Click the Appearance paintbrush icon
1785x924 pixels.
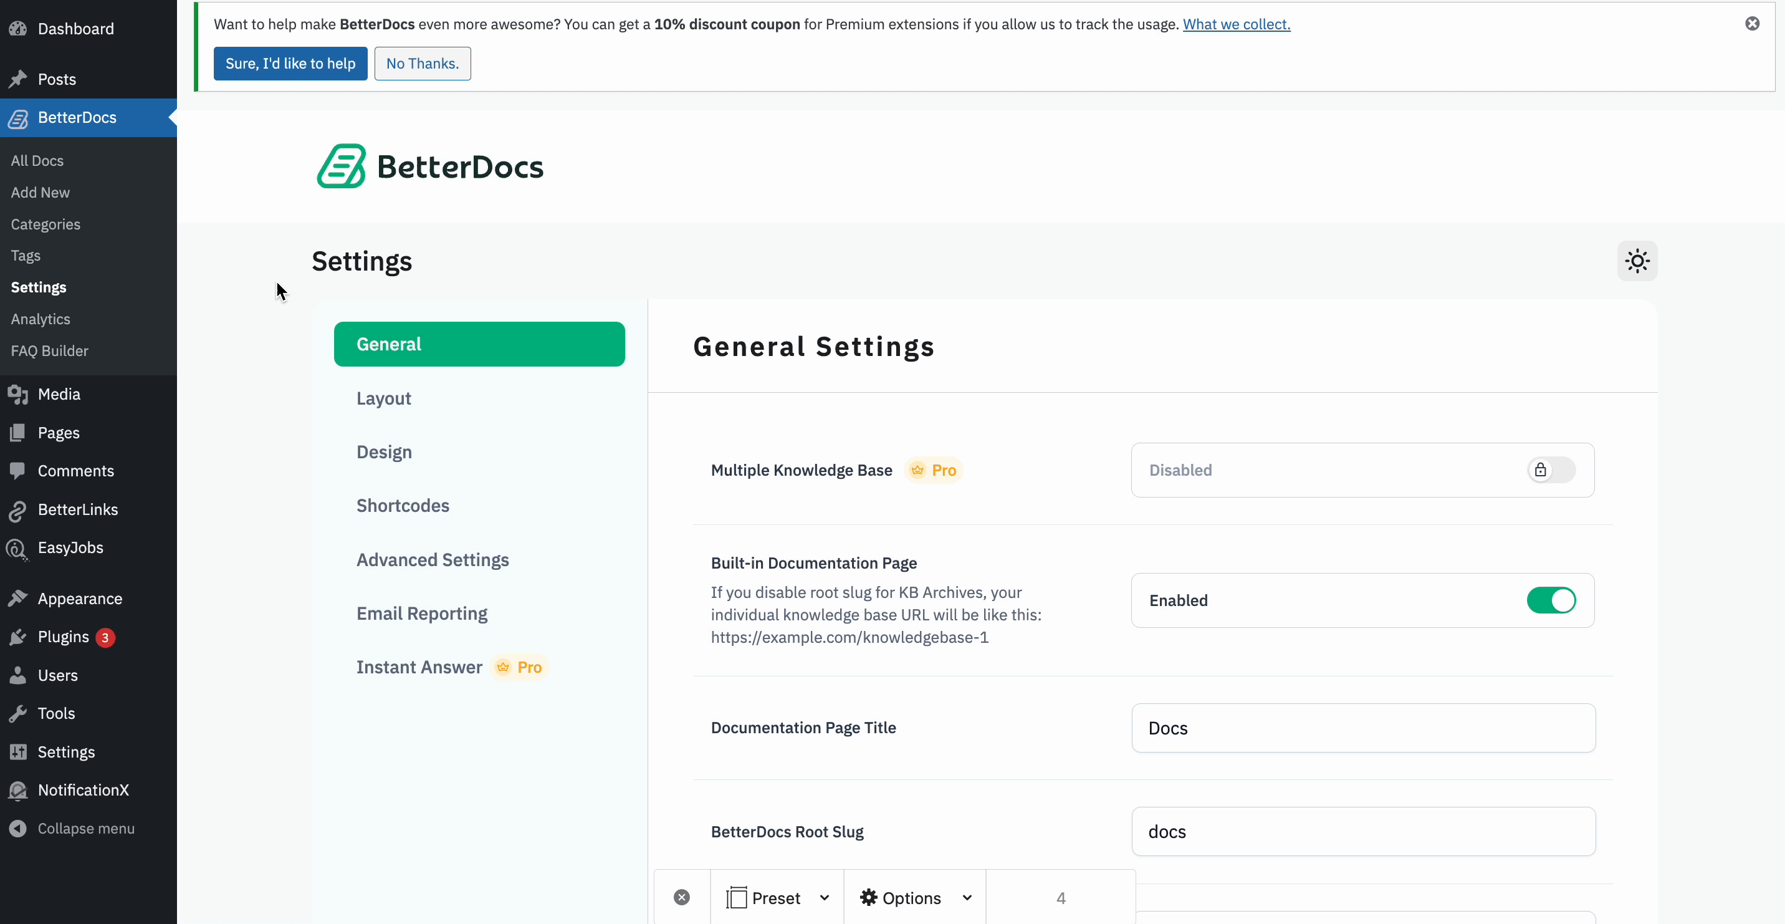point(18,598)
